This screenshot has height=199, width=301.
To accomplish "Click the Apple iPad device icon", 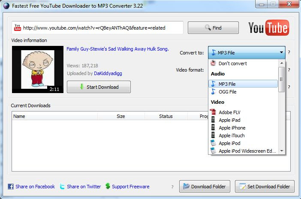I will click(213, 120).
